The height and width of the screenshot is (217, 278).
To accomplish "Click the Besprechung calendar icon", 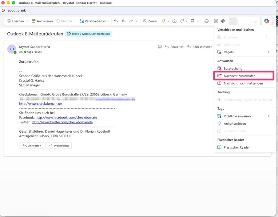I will tap(219, 68).
